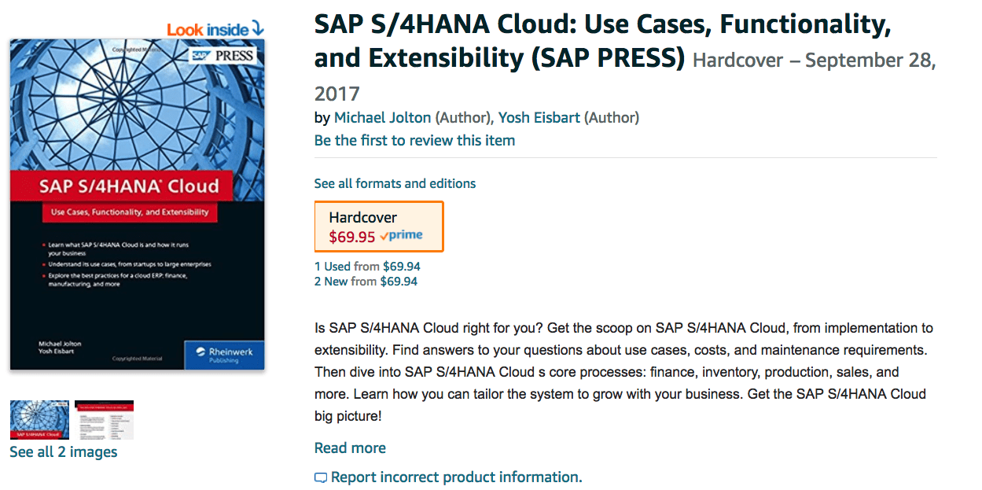Click the Look inside label text

click(208, 29)
